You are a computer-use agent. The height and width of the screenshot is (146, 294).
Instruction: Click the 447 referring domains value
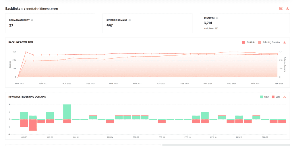(x=110, y=25)
